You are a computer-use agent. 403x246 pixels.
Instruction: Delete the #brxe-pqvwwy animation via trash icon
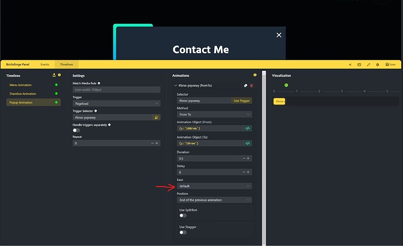tap(252, 86)
